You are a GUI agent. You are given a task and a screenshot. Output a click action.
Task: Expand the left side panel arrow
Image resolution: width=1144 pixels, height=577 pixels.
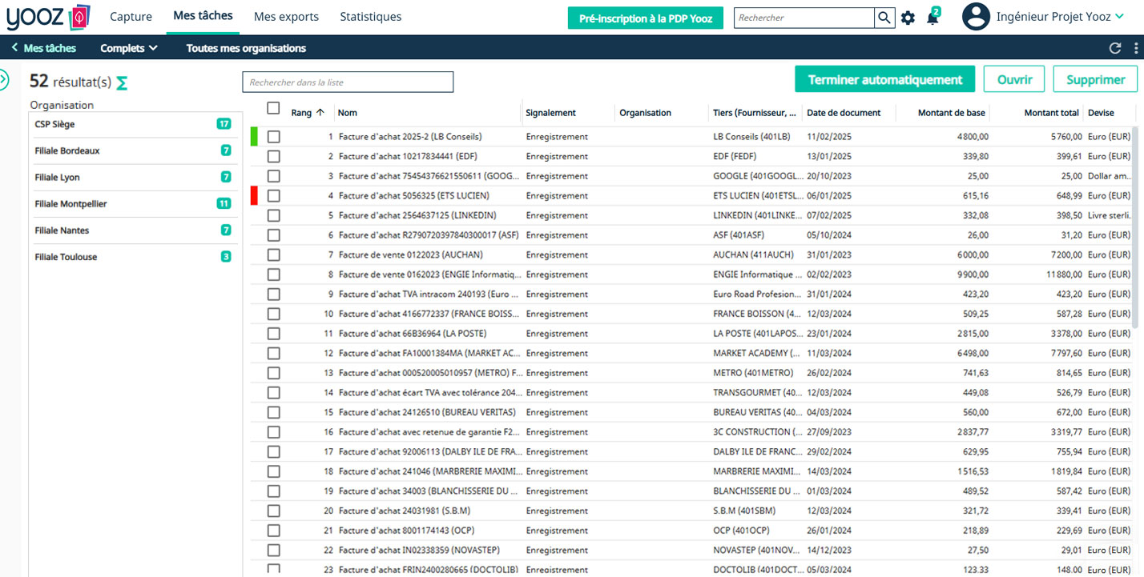[3, 79]
